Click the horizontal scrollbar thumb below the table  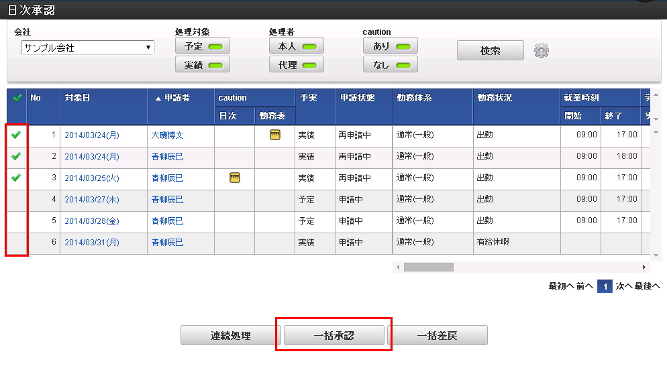pyautogui.click(x=428, y=267)
